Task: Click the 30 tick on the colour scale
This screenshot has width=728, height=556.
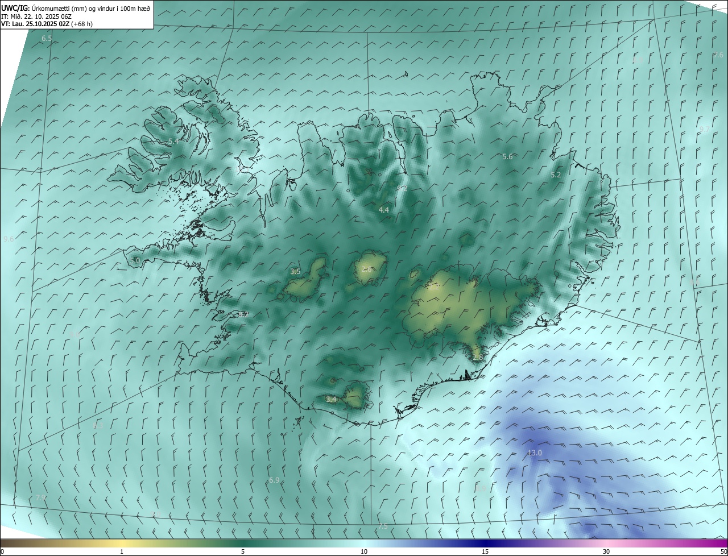Action: coord(606,551)
